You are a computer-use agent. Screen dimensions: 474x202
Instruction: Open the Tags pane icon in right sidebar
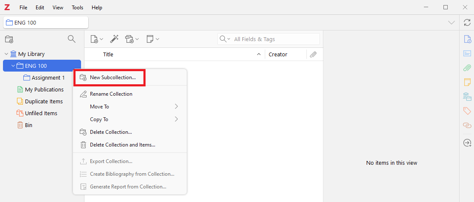pos(467,111)
